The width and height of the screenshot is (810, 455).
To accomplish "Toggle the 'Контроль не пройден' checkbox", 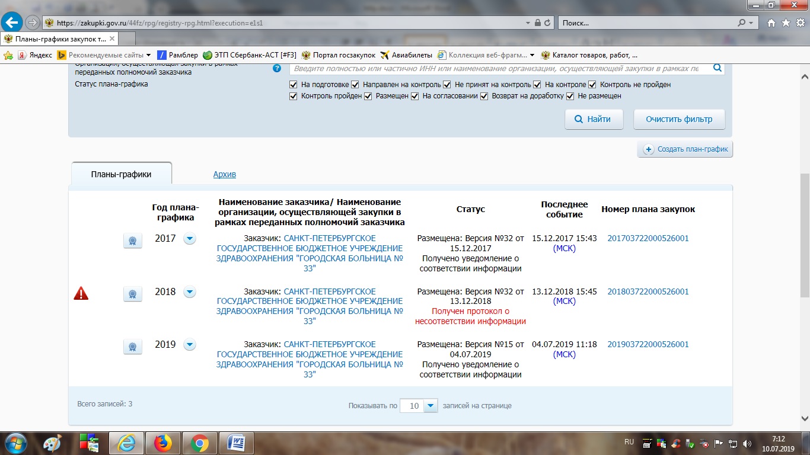I will [x=592, y=85].
